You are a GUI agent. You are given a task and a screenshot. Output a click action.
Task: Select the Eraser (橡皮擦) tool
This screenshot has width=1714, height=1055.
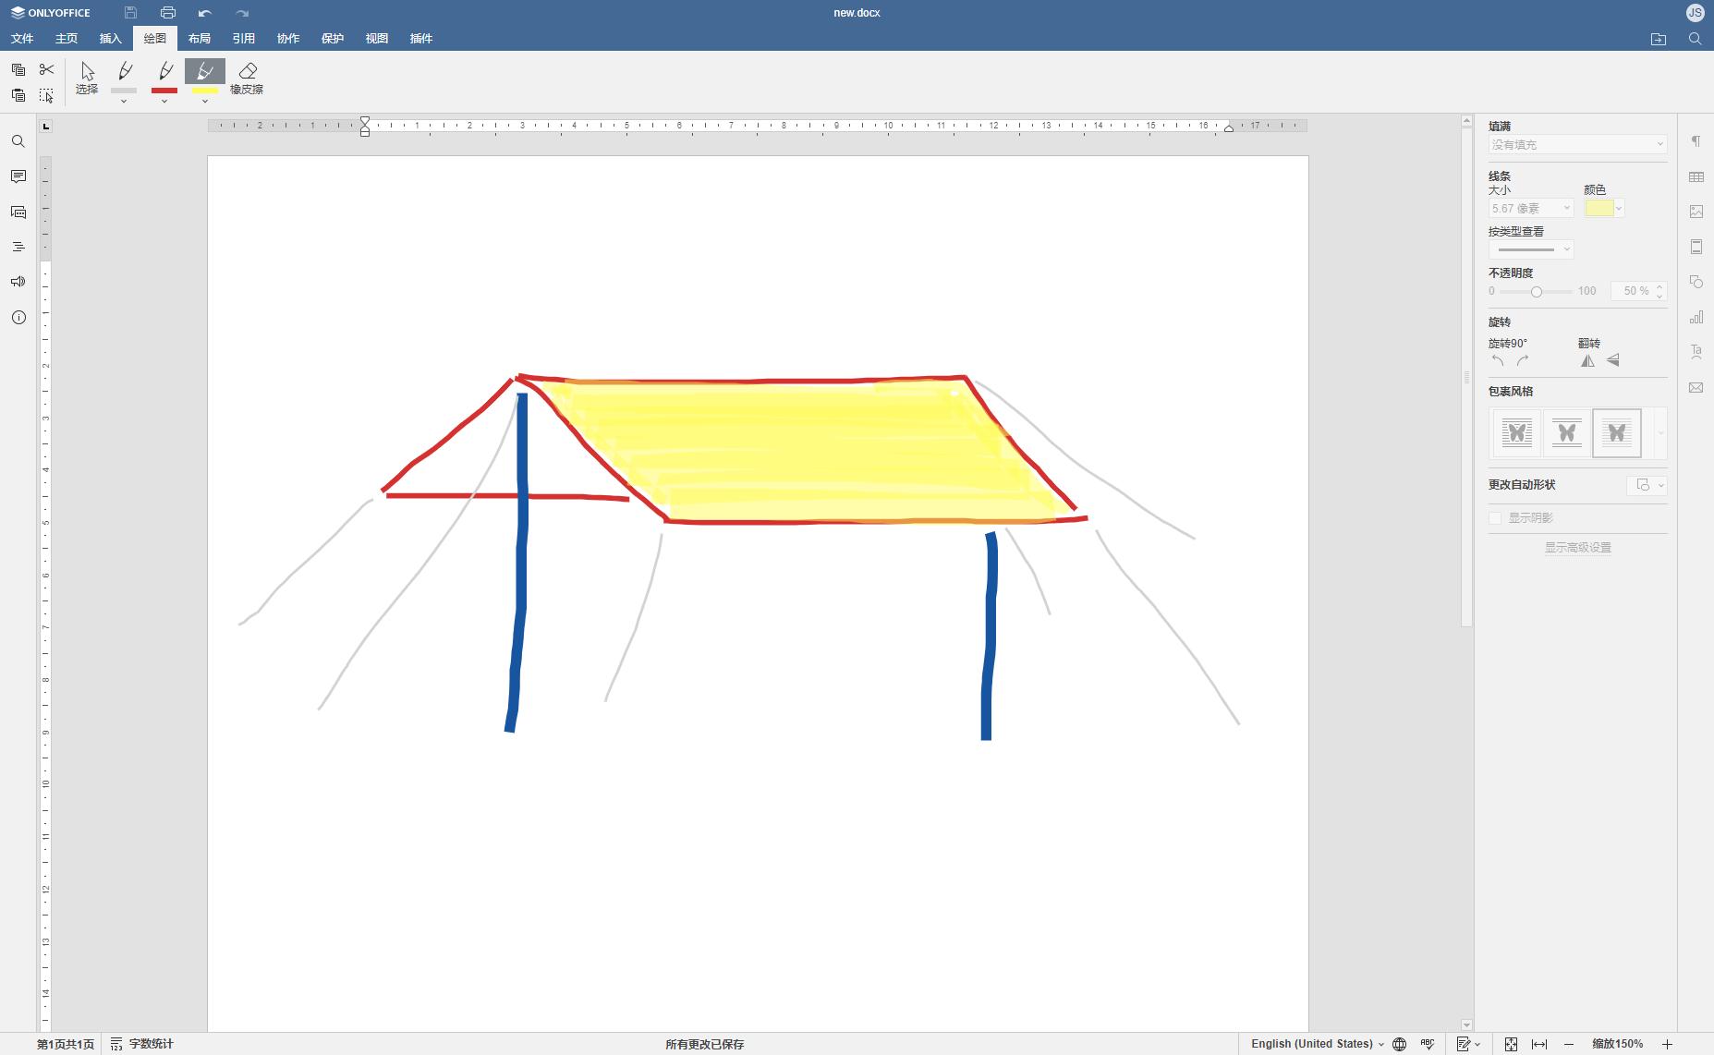click(247, 78)
